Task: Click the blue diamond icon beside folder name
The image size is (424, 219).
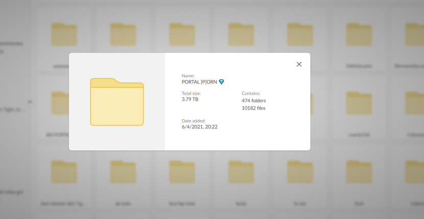Action: 221,82
